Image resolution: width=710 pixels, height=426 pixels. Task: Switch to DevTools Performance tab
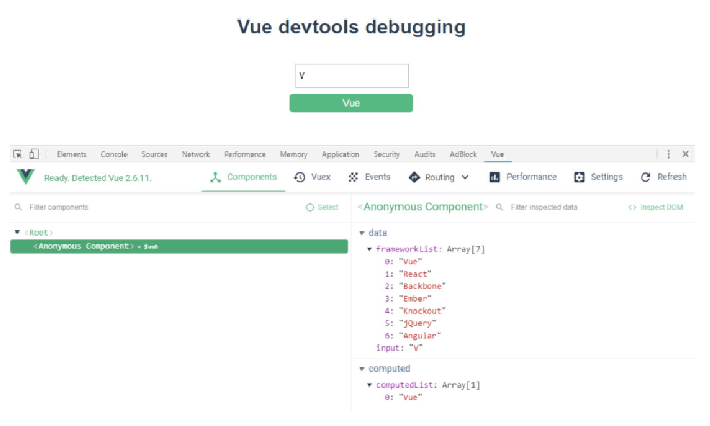(245, 154)
